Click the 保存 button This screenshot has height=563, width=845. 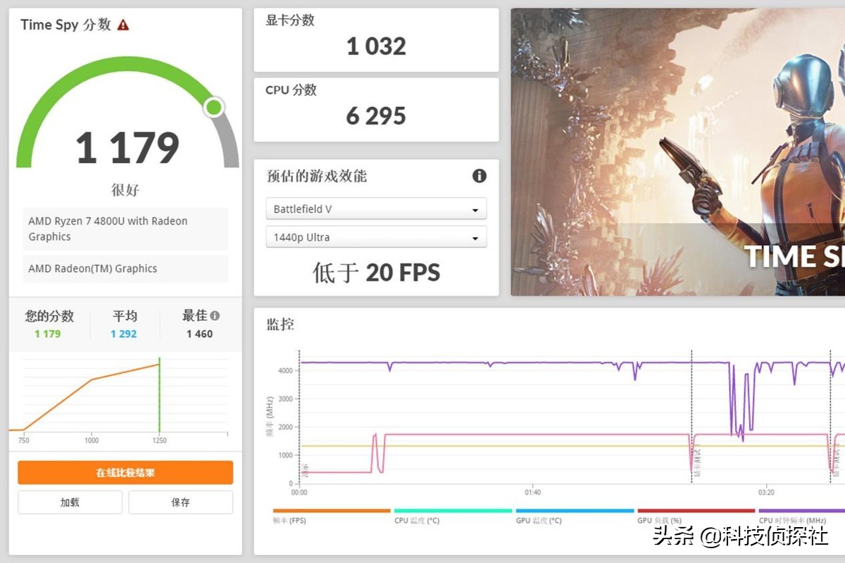180,502
